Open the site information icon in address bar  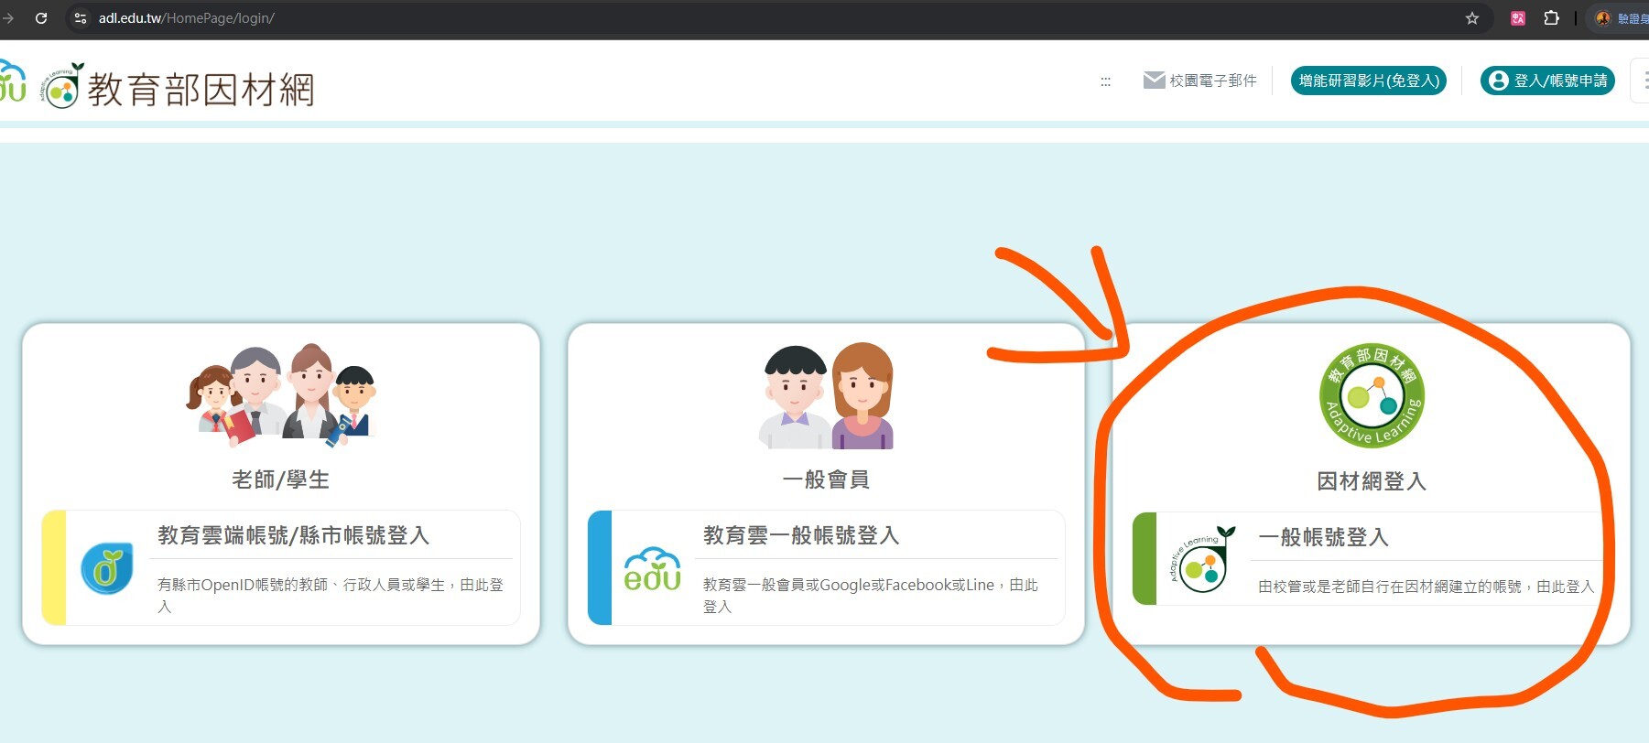pos(81,17)
